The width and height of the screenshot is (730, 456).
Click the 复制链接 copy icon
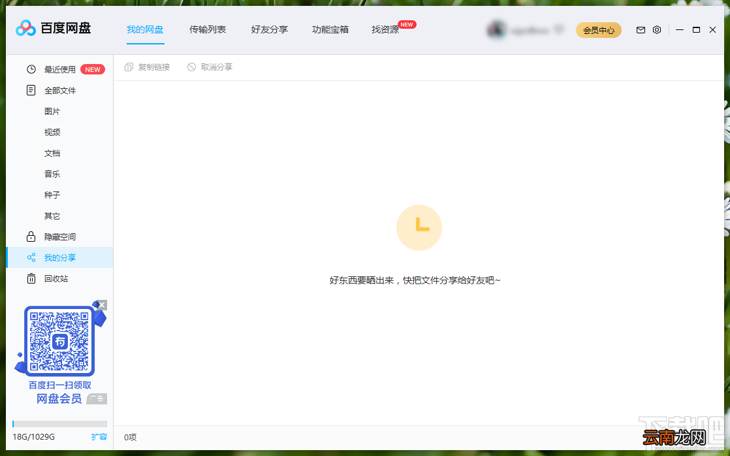click(x=129, y=67)
